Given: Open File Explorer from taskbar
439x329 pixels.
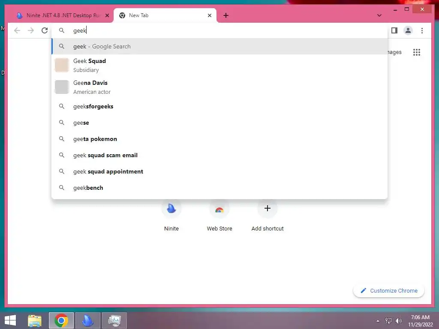Looking at the screenshot, I should 35,320.
